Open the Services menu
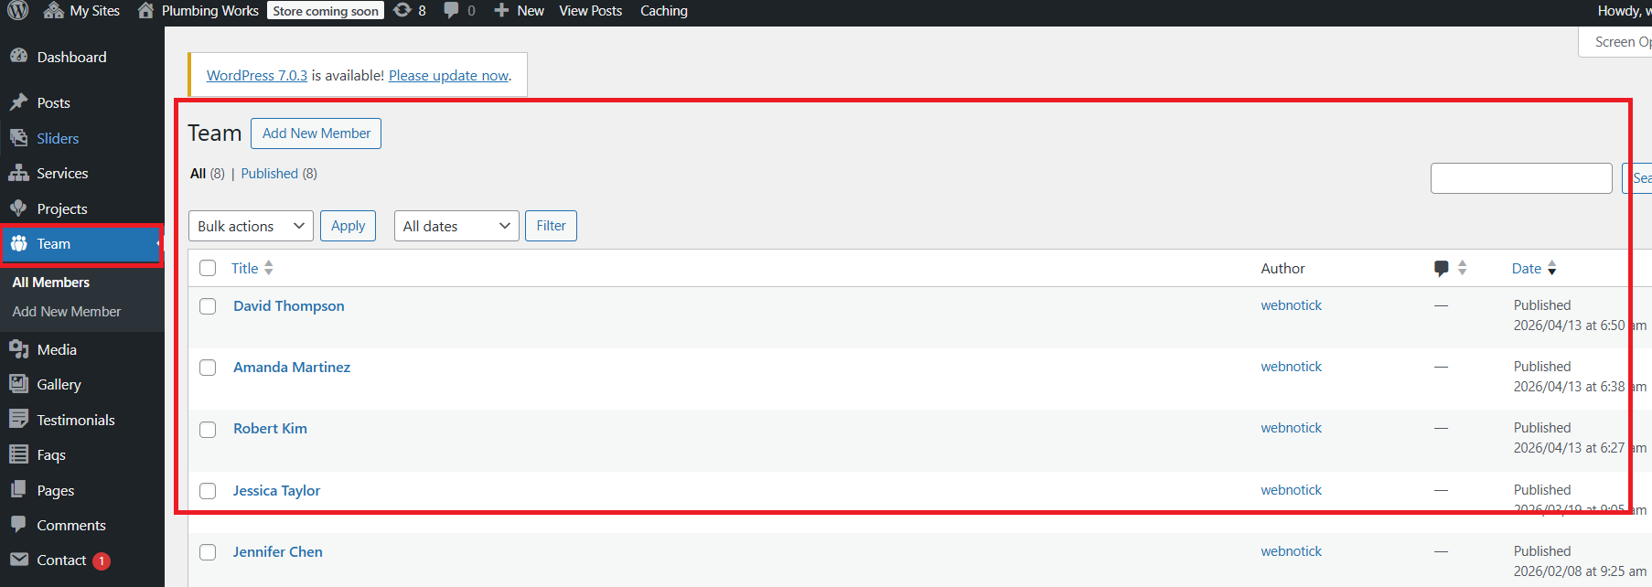This screenshot has height=587, width=1652. [x=62, y=173]
